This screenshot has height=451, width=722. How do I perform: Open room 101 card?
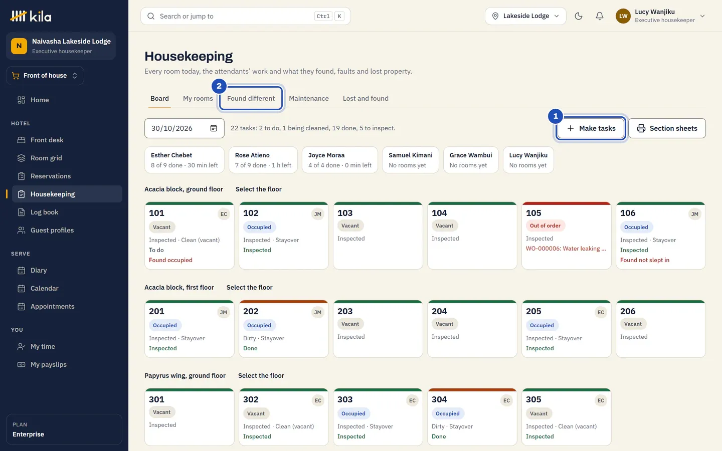190,236
